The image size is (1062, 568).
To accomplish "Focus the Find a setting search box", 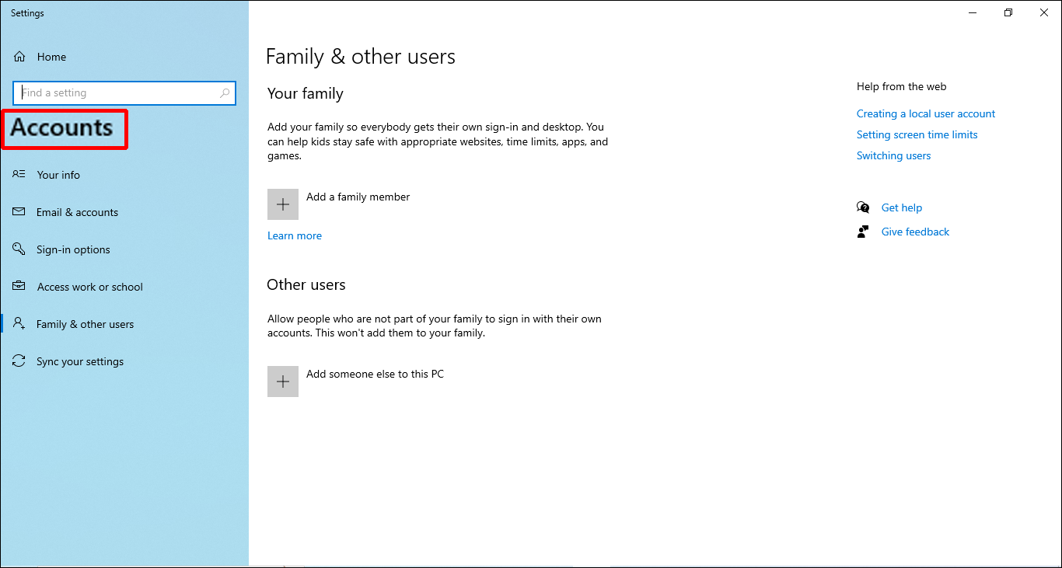I will coord(117,93).
